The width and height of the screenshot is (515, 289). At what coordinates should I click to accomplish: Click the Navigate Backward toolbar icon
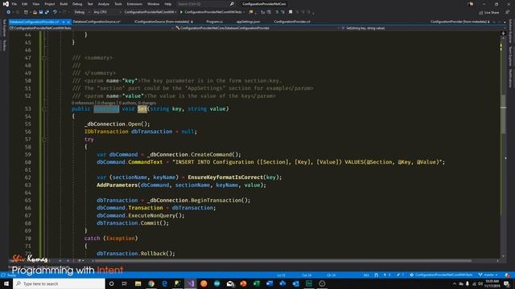(9, 12)
